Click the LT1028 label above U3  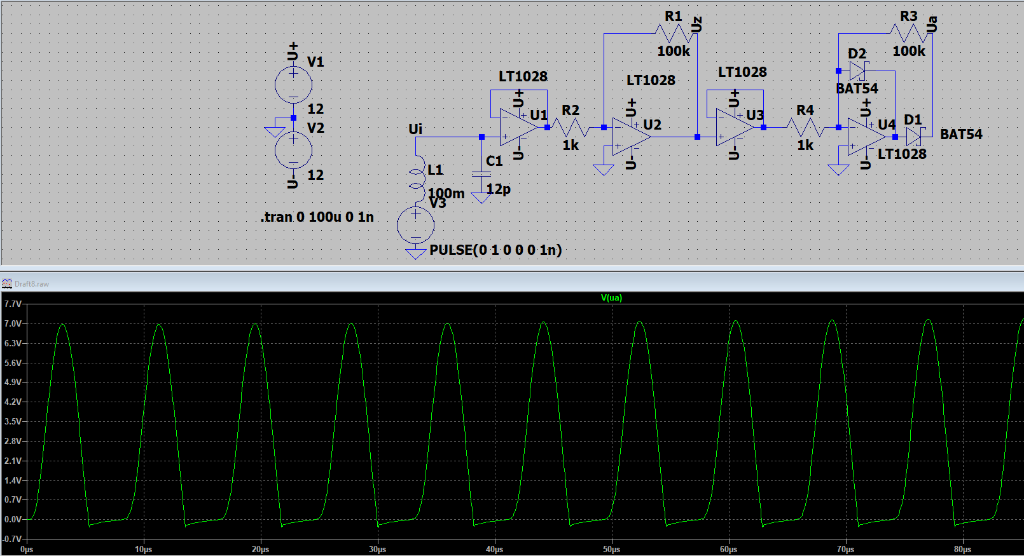[742, 72]
